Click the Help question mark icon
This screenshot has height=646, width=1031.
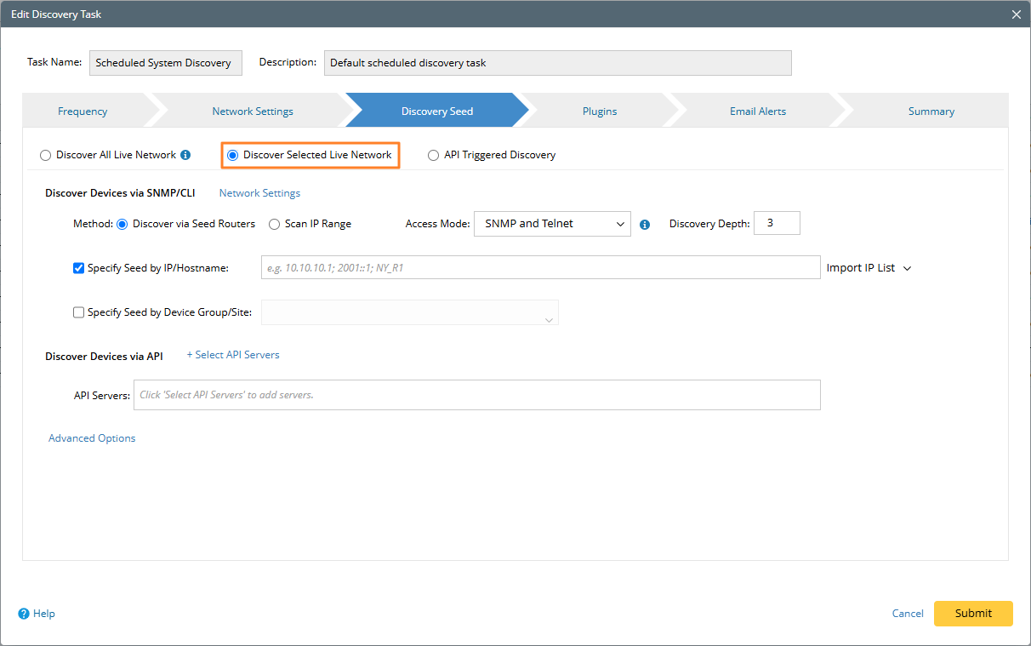[x=24, y=614]
